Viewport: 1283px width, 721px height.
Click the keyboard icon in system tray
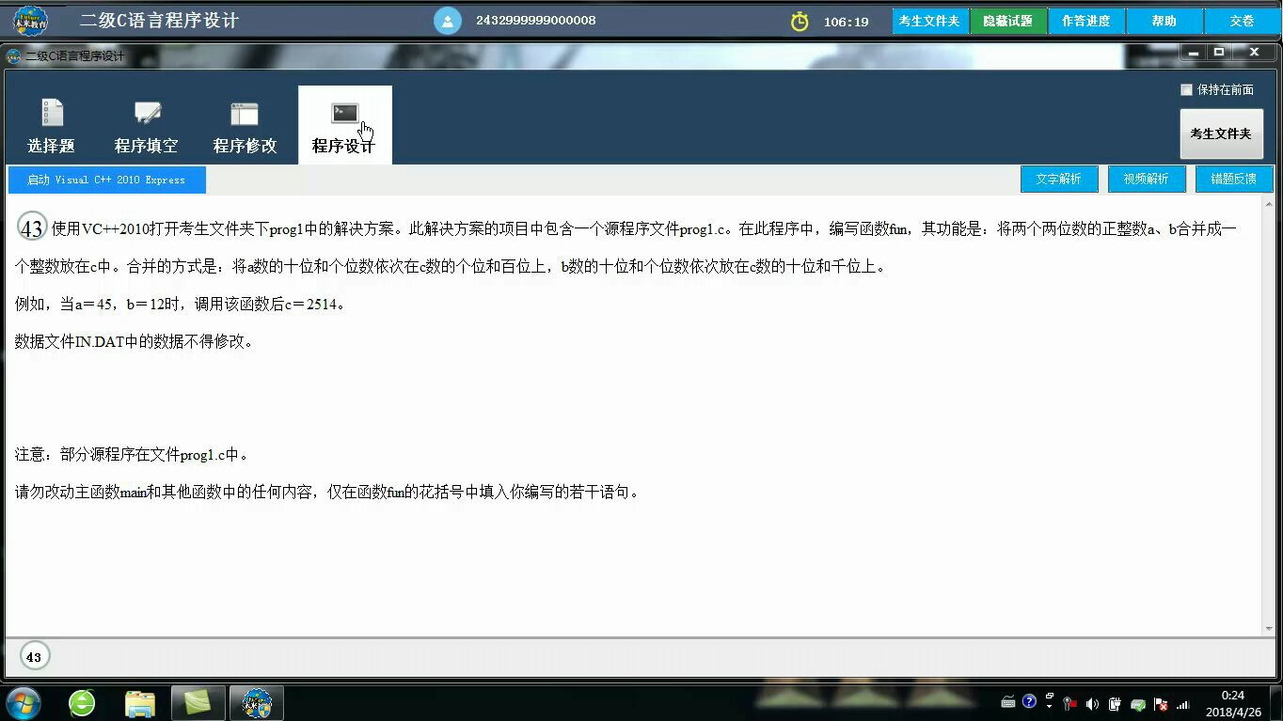(x=1007, y=702)
